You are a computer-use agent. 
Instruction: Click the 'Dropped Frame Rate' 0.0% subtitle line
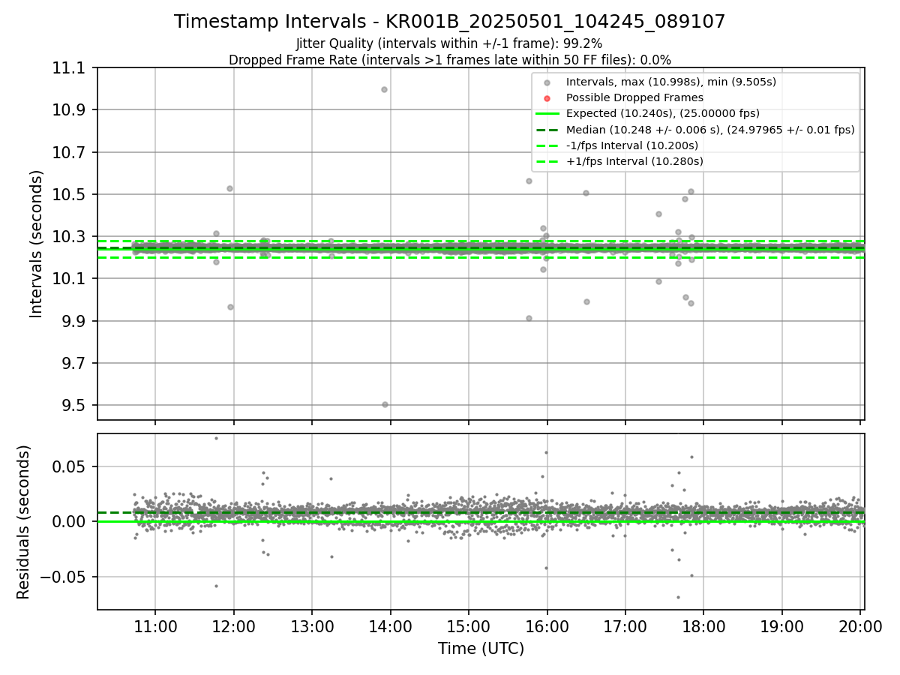tap(449, 59)
